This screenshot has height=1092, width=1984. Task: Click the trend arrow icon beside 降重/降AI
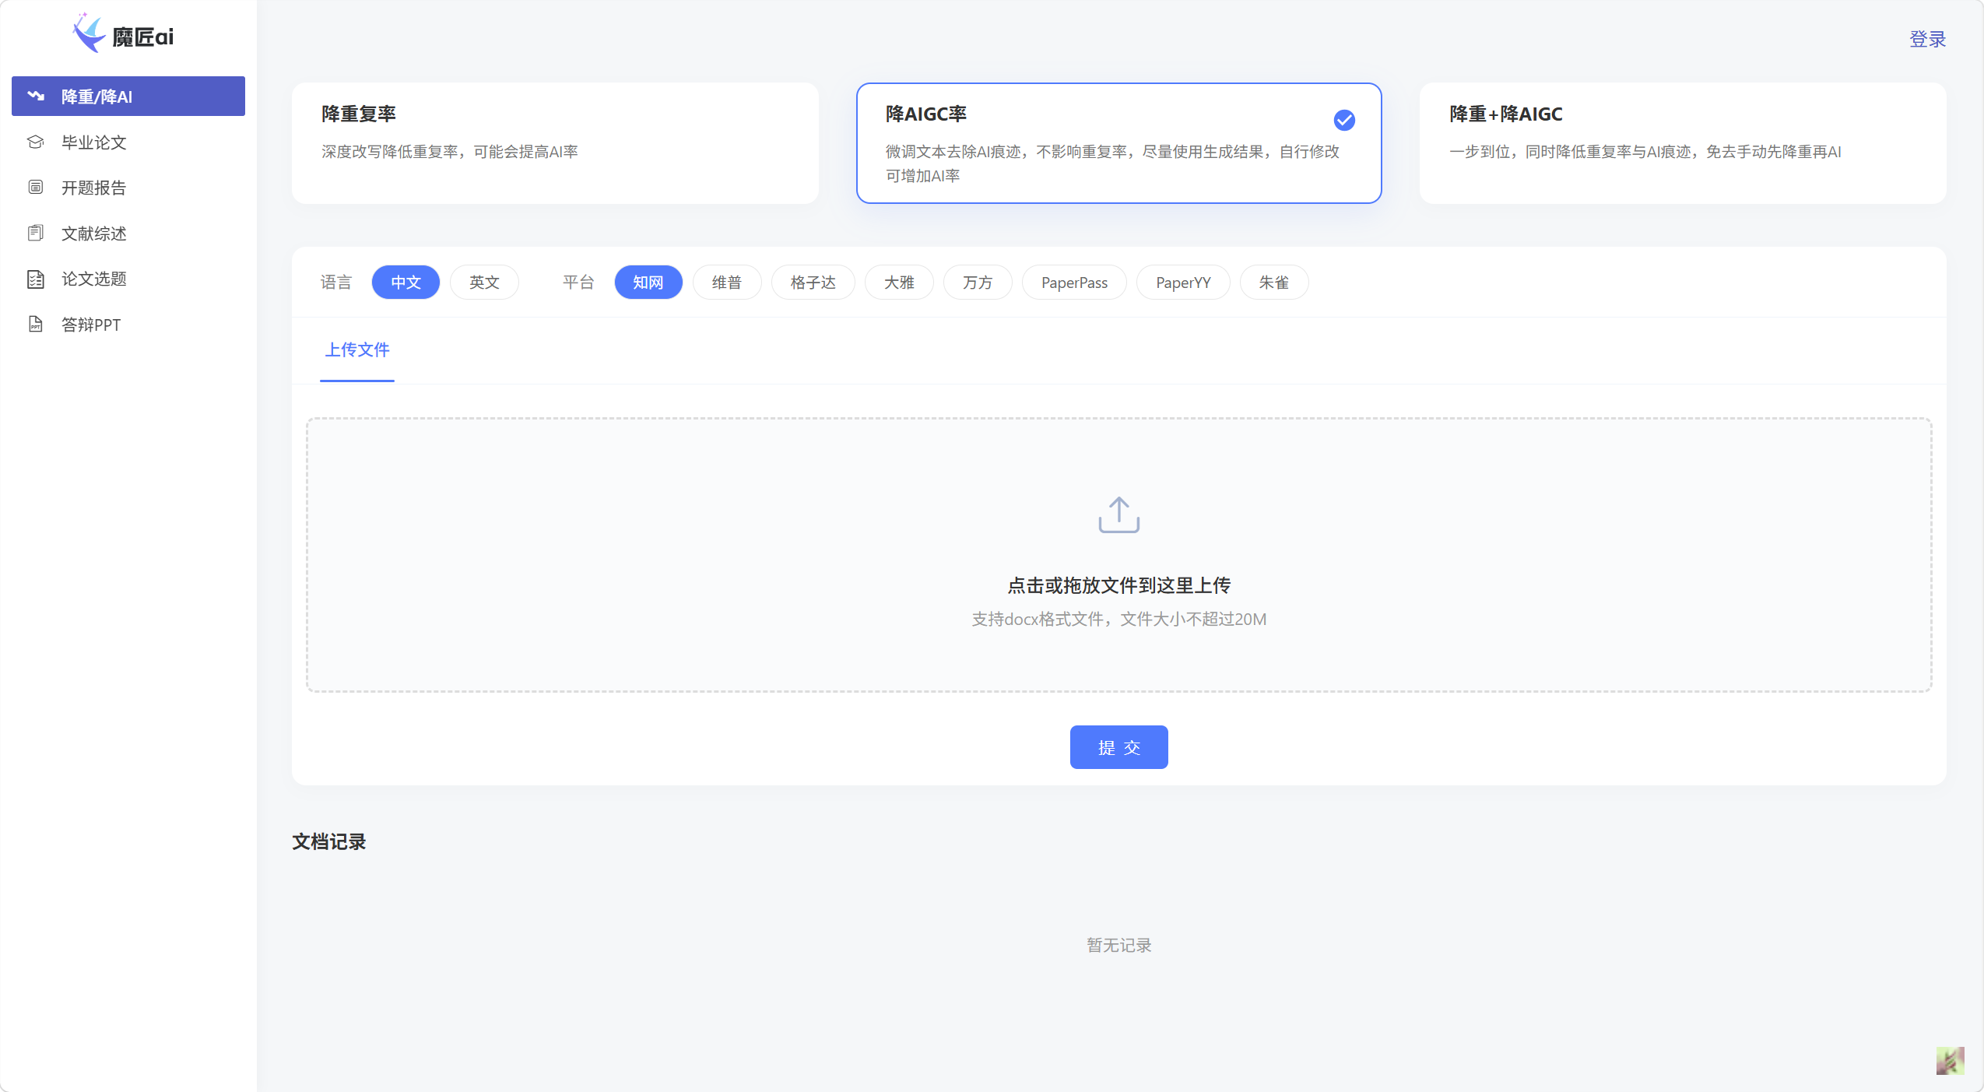click(x=36, y=96)
